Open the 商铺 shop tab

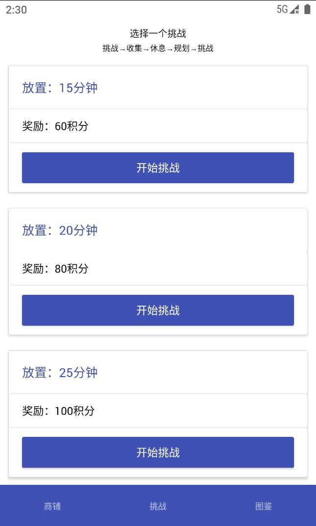52,506
